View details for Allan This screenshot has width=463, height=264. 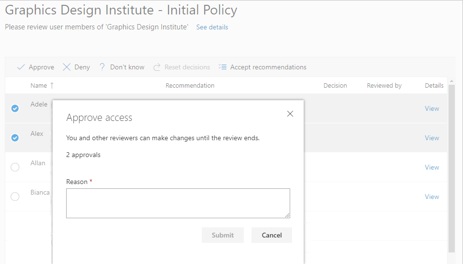click(x=432, y=168)
